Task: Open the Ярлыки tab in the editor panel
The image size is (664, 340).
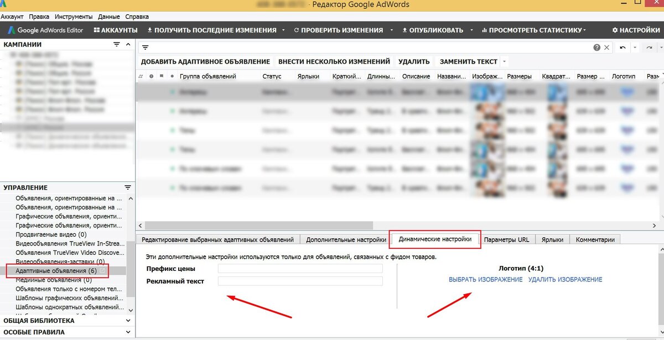Action: 552,239
